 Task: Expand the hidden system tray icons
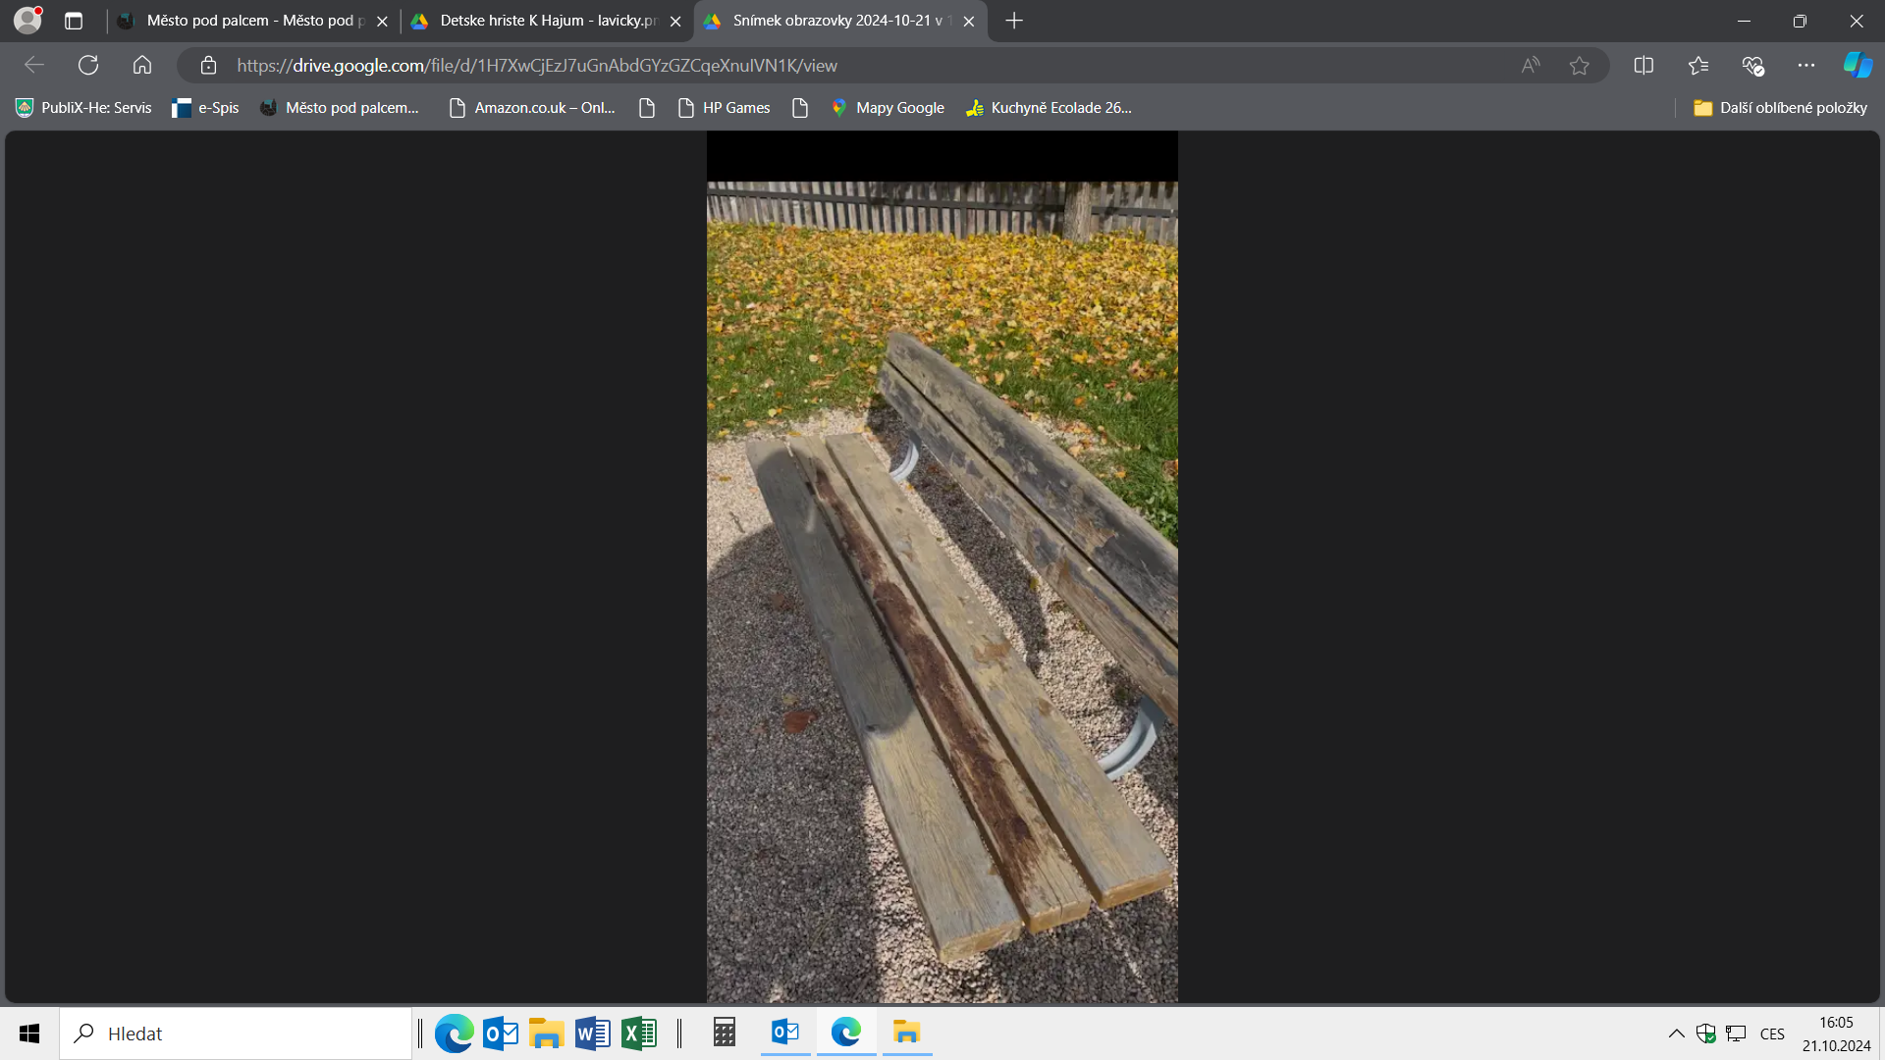click(1677, 1033)
